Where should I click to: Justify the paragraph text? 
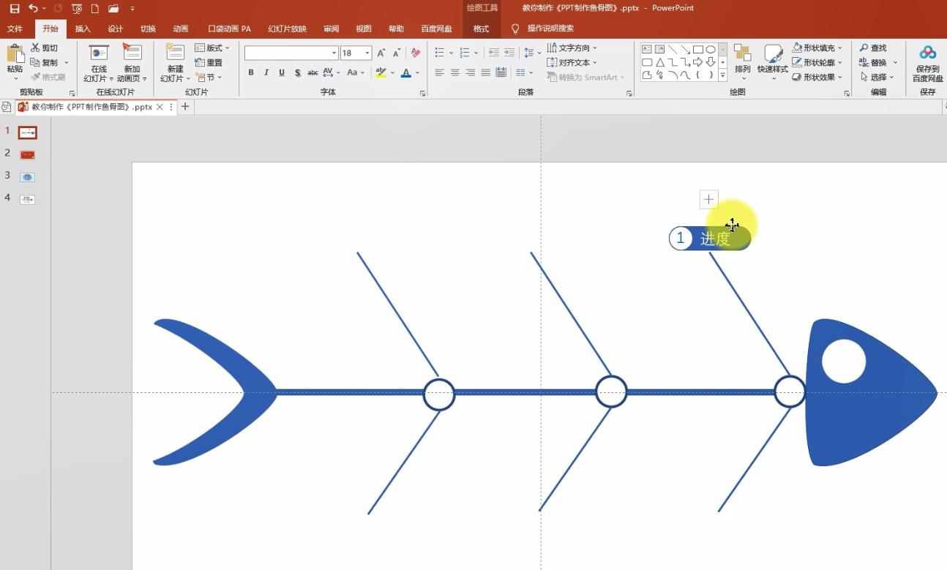click(x=486, y=72)
